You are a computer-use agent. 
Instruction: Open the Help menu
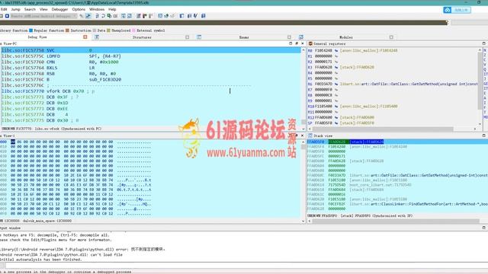[112, 9]
